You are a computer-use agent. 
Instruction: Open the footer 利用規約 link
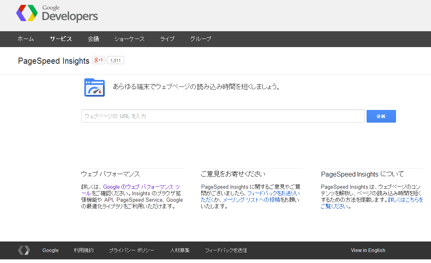click(x=84, y=250)
